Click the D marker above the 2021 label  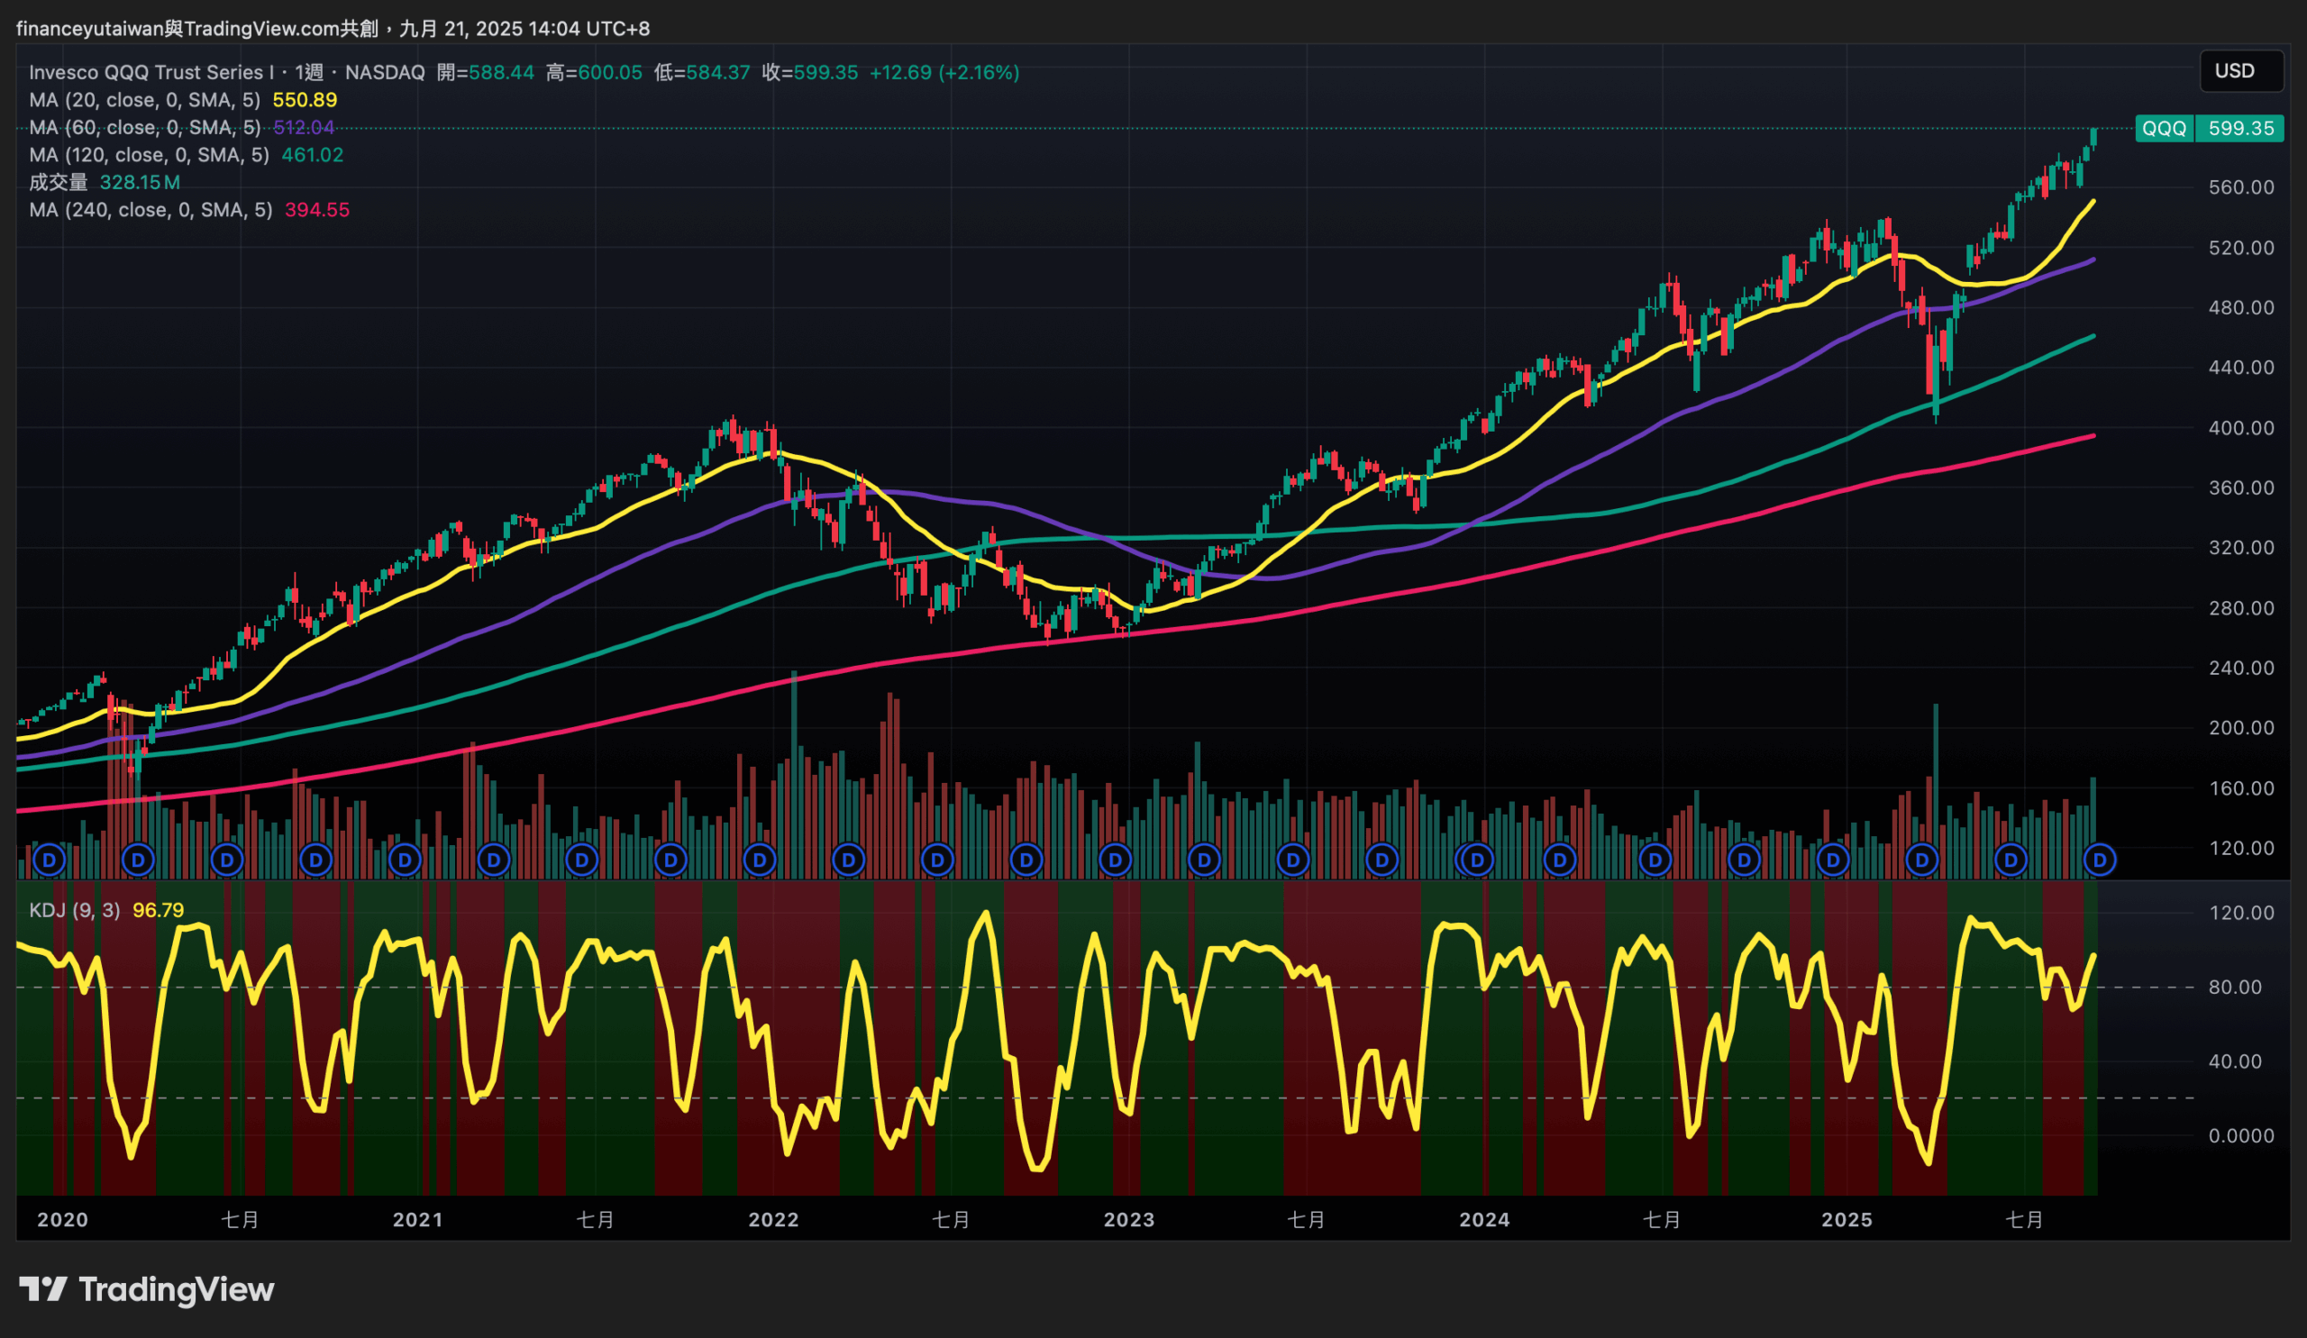tap(405, 860)
